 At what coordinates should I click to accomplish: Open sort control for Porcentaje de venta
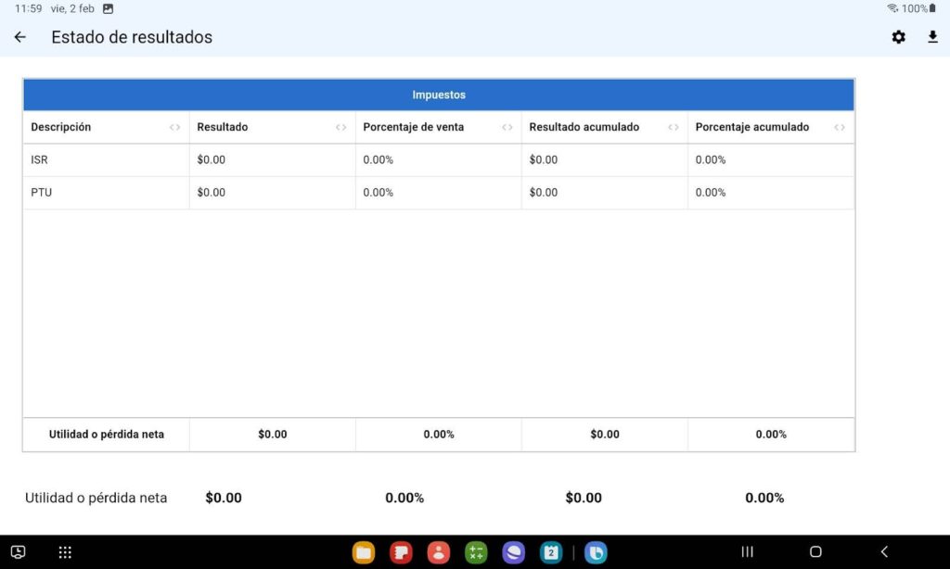point(507,127)
